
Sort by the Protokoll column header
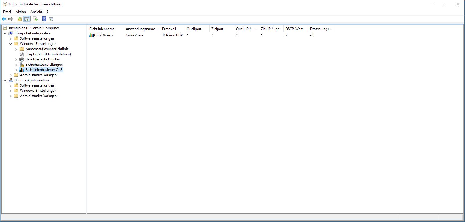point(173,29)
